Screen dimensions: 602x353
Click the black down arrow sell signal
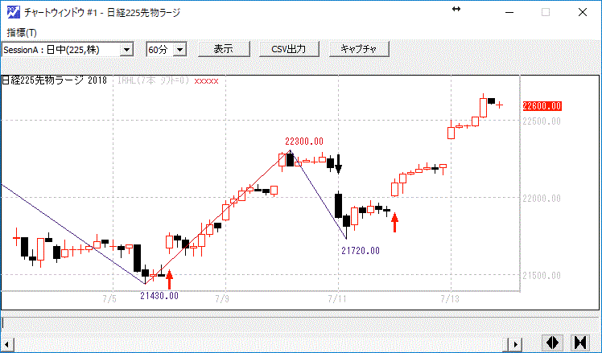338,164
